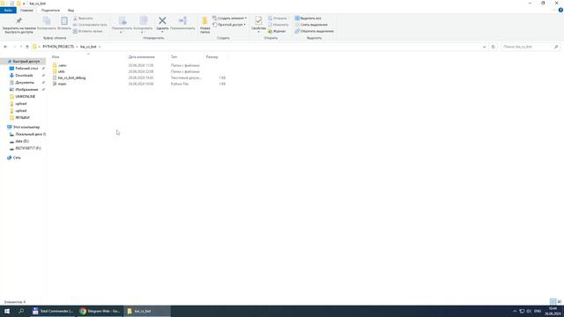Switch to large icons view in status bar

coord(560,302)
